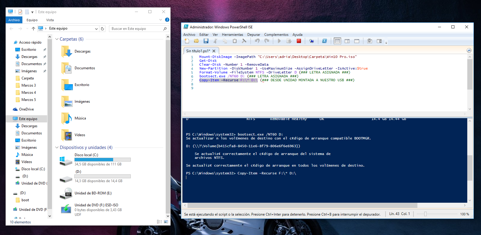
Task: Switch File Explorer to large icons view
Action: tap(166, 222)
